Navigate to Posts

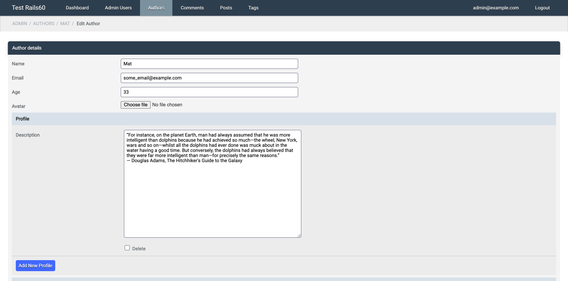coord(226,8)
